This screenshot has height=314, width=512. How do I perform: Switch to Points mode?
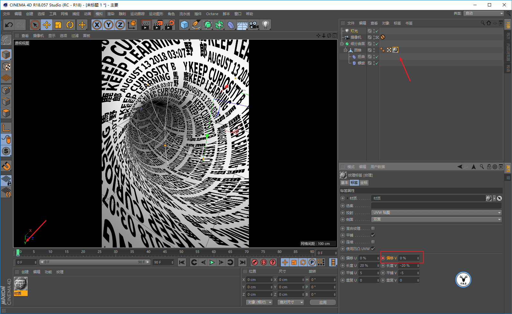pos(6,90)
